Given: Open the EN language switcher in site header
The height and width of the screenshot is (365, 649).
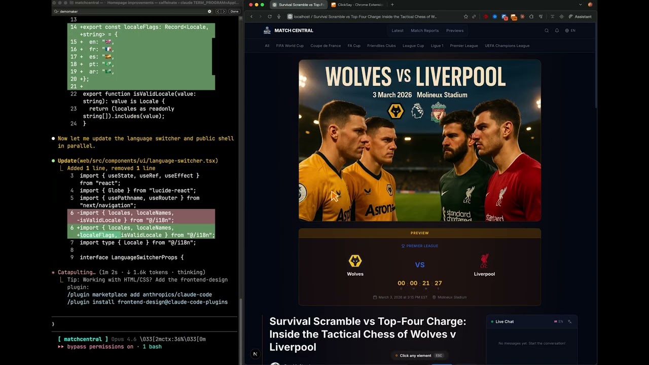Looking at the screenshot, I should point(570,30).
